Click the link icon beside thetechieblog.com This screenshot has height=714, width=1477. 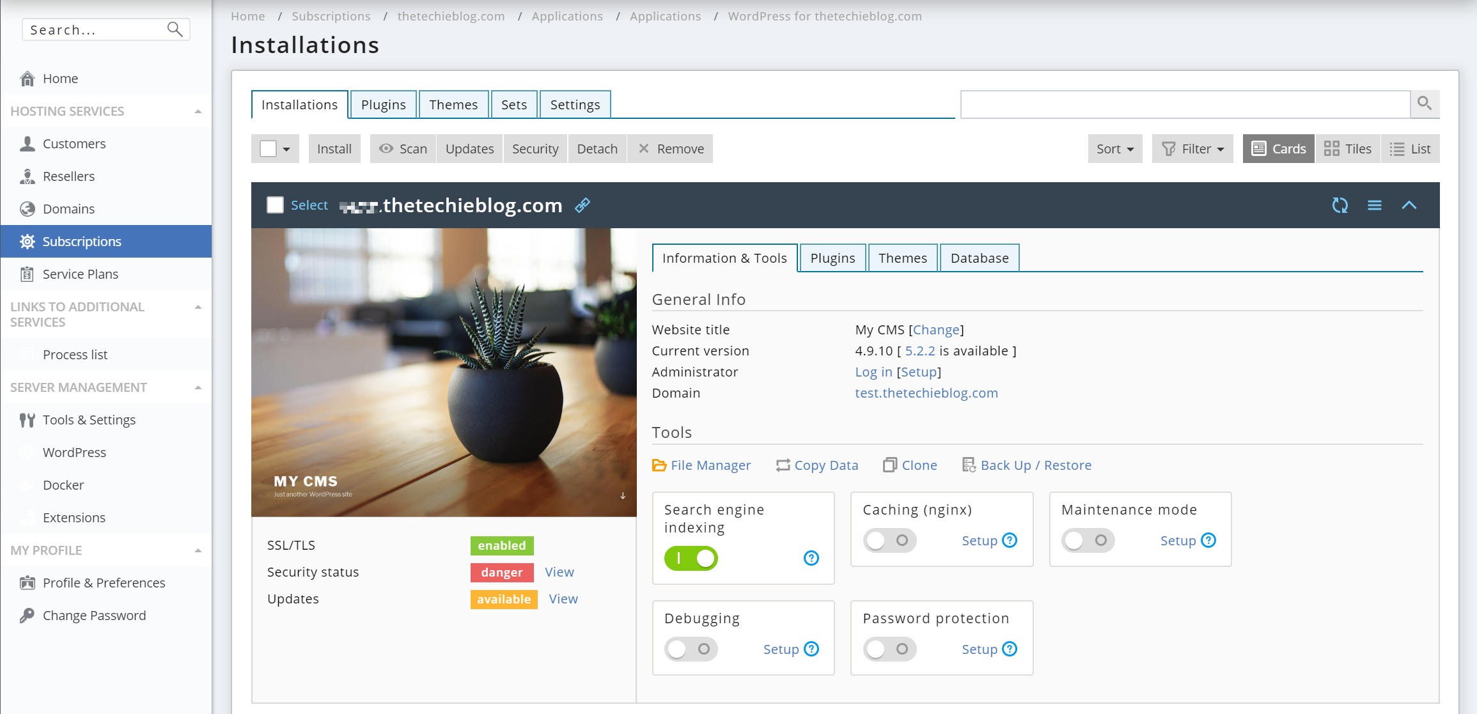click(x=582, y=205)
